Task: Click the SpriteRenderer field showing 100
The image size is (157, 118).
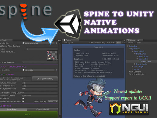Action: [x=40, y=86]
